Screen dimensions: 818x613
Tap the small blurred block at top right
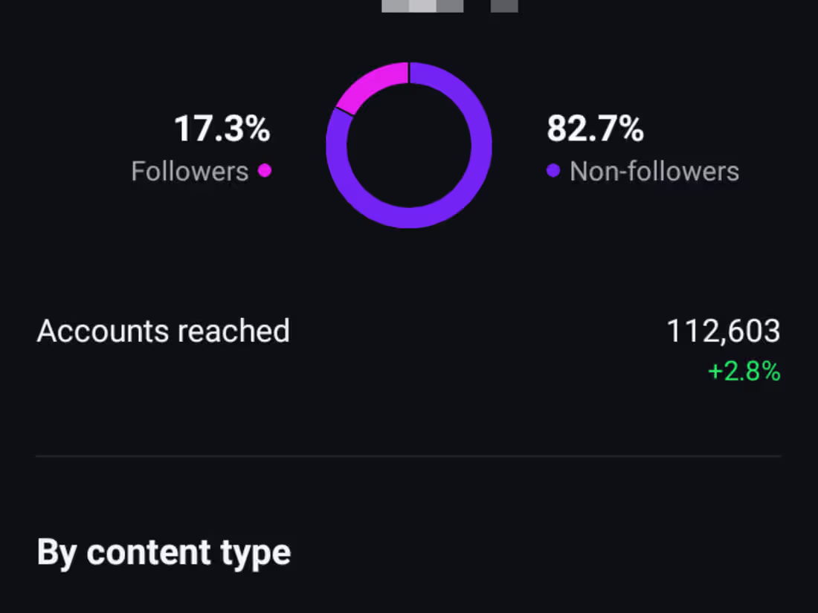click(504, 6)
